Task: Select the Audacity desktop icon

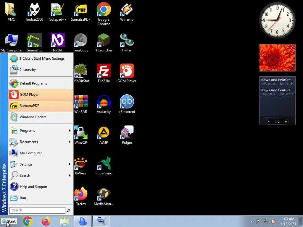Action: [104, 104]
